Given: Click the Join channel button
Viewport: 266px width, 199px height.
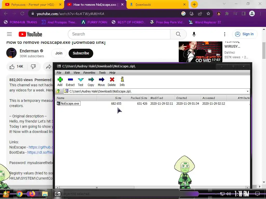Looking at the screenshot, I should (59, 53).
